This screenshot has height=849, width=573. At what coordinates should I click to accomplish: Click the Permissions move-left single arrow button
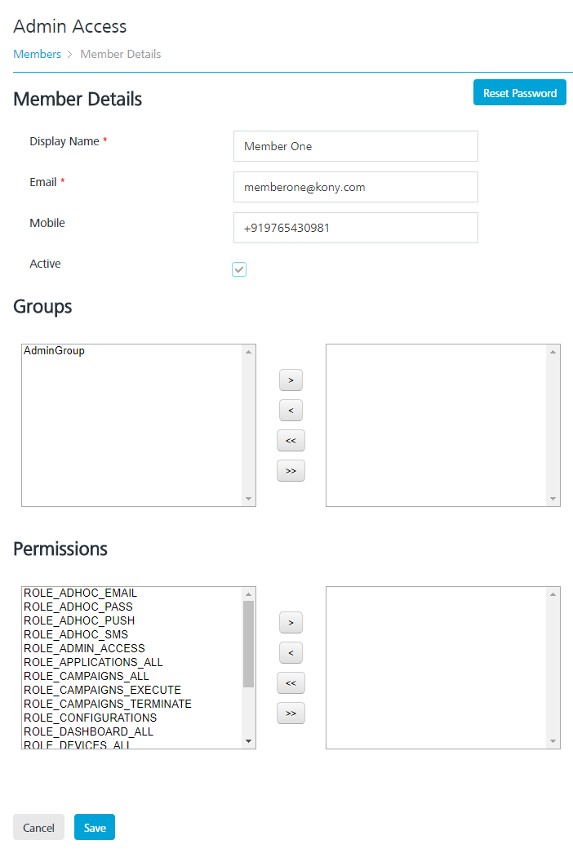291,652
